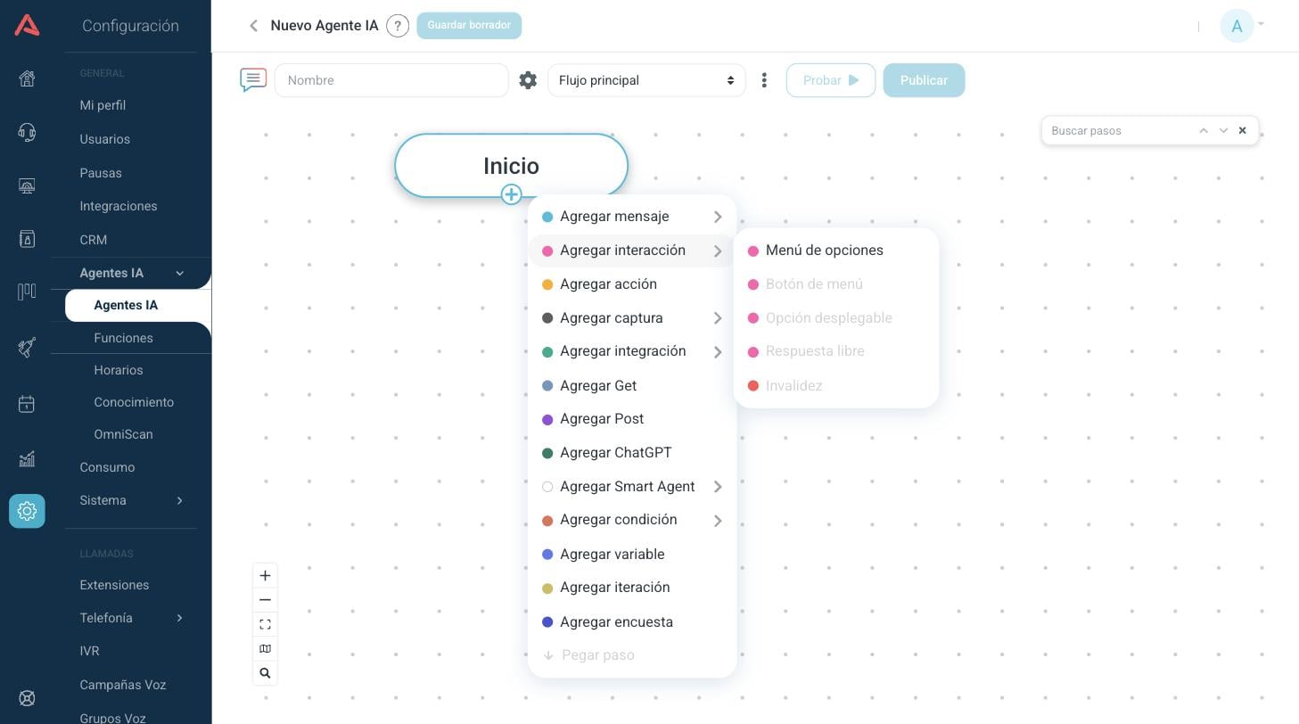Screen dimensions: 1299x724
Task: Click the Nombre input field
Action: coord(391,80)
